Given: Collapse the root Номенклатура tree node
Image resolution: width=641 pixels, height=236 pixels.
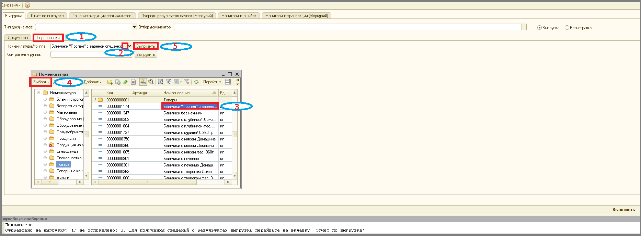Looking at the screenshot, I should point(39,93).
